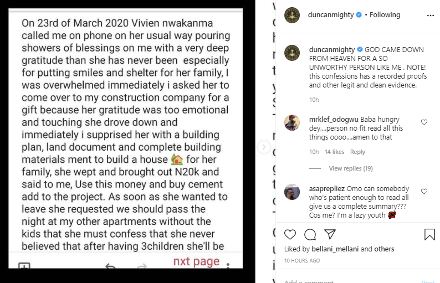
Task: Like asaprepliez's comment heart
Action: pyautogui.click(x=424, y=191)
